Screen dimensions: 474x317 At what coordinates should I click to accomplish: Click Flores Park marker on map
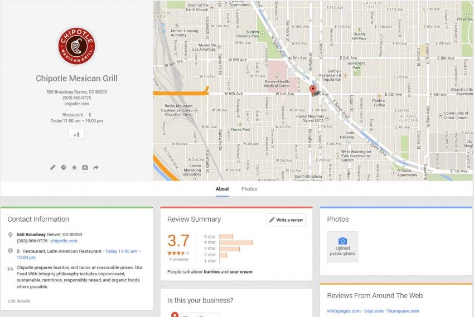pos(240,124)
